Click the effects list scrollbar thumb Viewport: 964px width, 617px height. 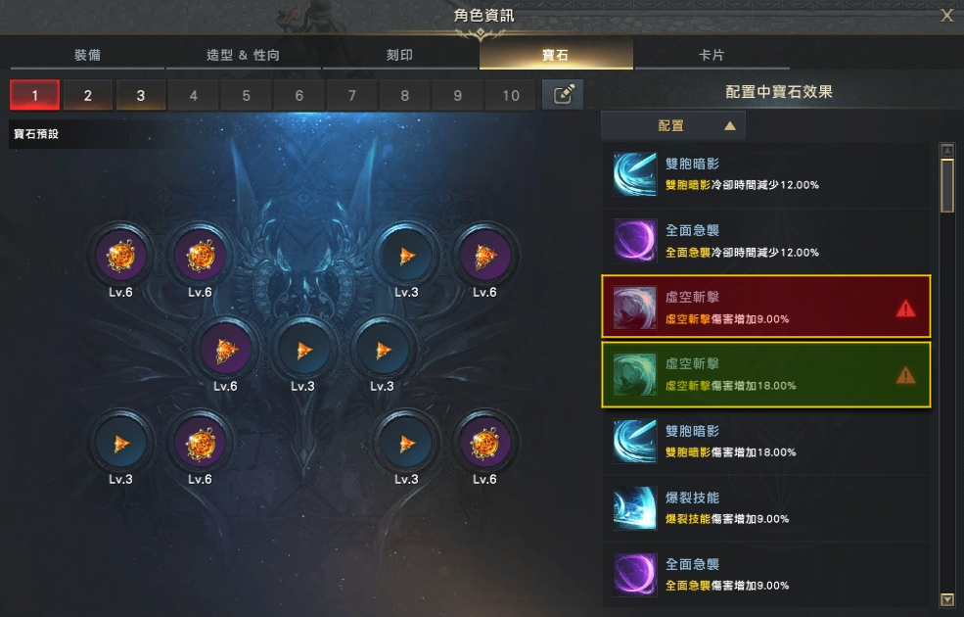tap(946, 184)
